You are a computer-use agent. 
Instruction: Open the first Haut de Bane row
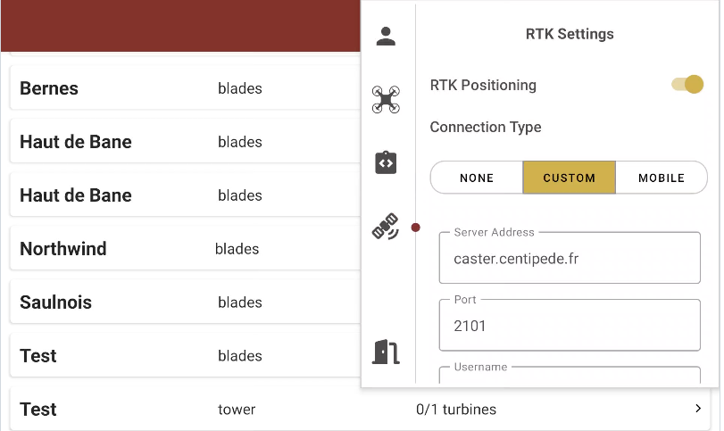(179, 142)
